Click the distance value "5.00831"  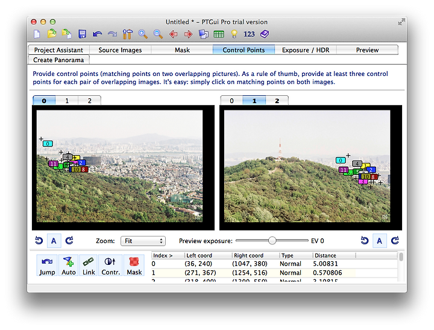coord(325,264)
